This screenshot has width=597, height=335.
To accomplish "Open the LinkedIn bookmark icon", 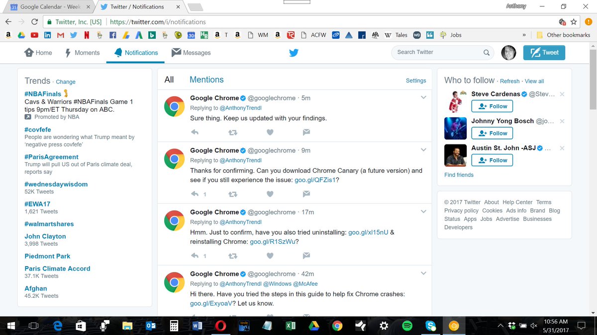I will 48,35.
